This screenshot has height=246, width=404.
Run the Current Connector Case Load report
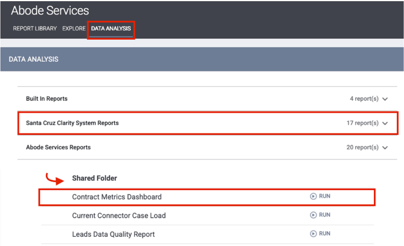[x=324, y=215]
